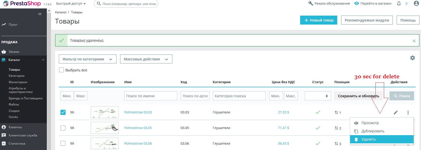Uncheck the checkbox for product 96

(63, 112)
